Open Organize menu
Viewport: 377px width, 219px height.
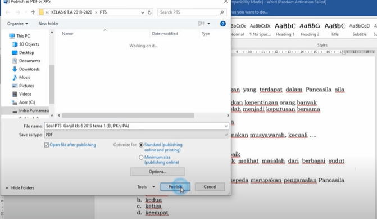[17, 24]
